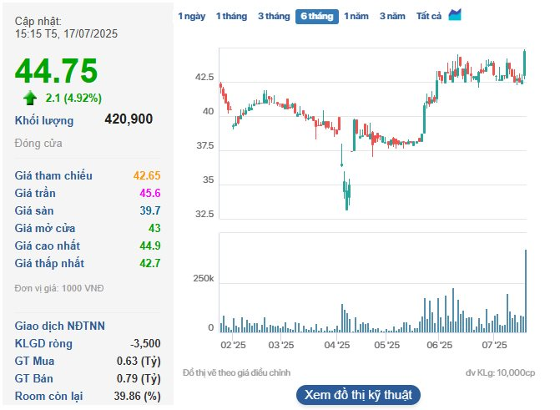Select the 1 tháng time range tab
This screenshot has height=410, width=560.
(x=232, y=16)
